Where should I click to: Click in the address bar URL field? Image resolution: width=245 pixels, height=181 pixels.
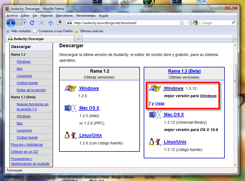(123, 23)
